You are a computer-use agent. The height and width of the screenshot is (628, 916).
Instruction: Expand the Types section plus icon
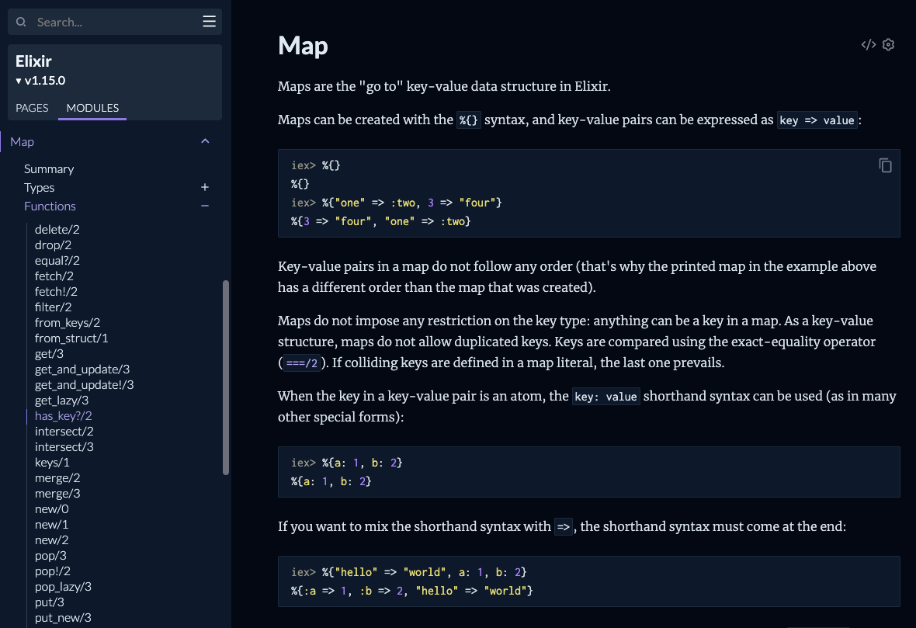205,187
